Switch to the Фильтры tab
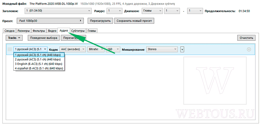 39,31
